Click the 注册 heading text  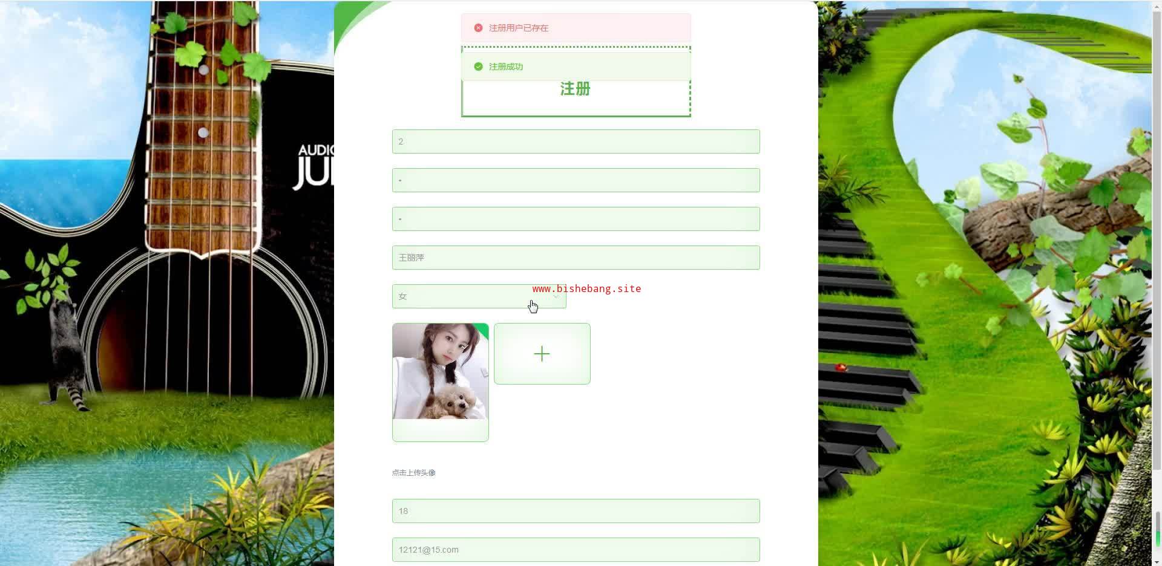click(x=575, y=89)
